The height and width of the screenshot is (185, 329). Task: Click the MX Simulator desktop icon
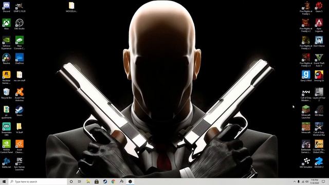point(306,162)
